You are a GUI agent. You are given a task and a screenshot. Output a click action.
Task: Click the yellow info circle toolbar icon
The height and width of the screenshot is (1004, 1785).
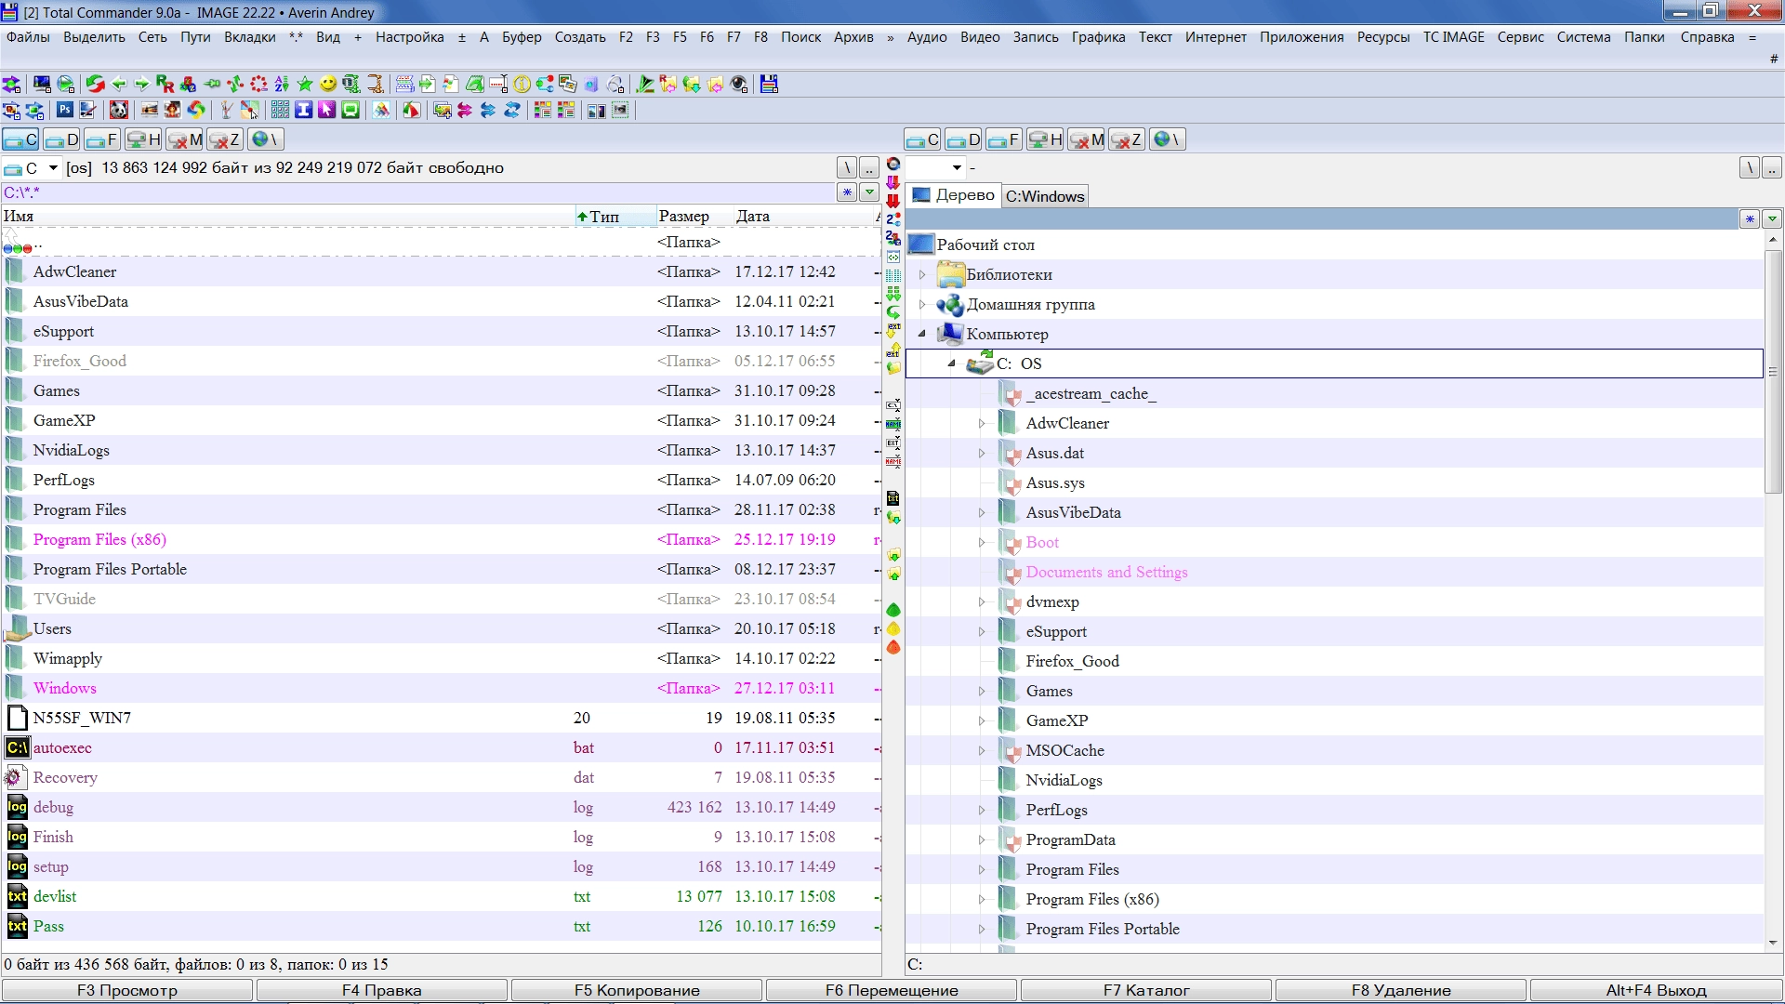pyautogui.click(x=522, y=84)
